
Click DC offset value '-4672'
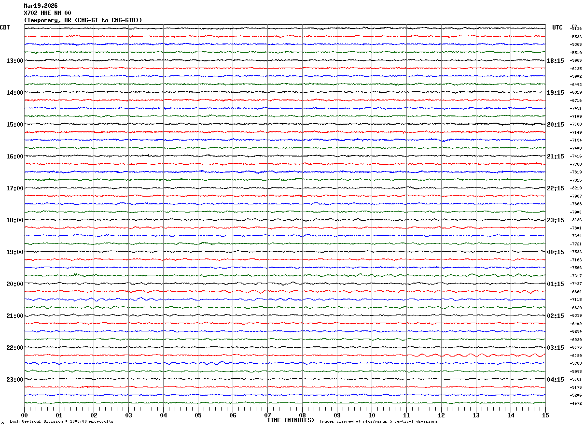576,403
